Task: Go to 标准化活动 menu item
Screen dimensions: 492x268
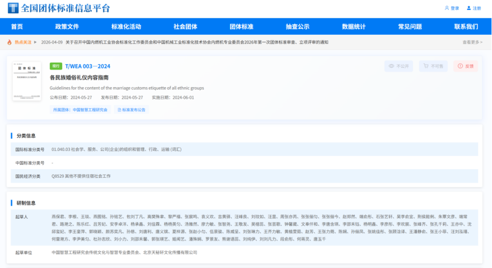Action: 126,26
